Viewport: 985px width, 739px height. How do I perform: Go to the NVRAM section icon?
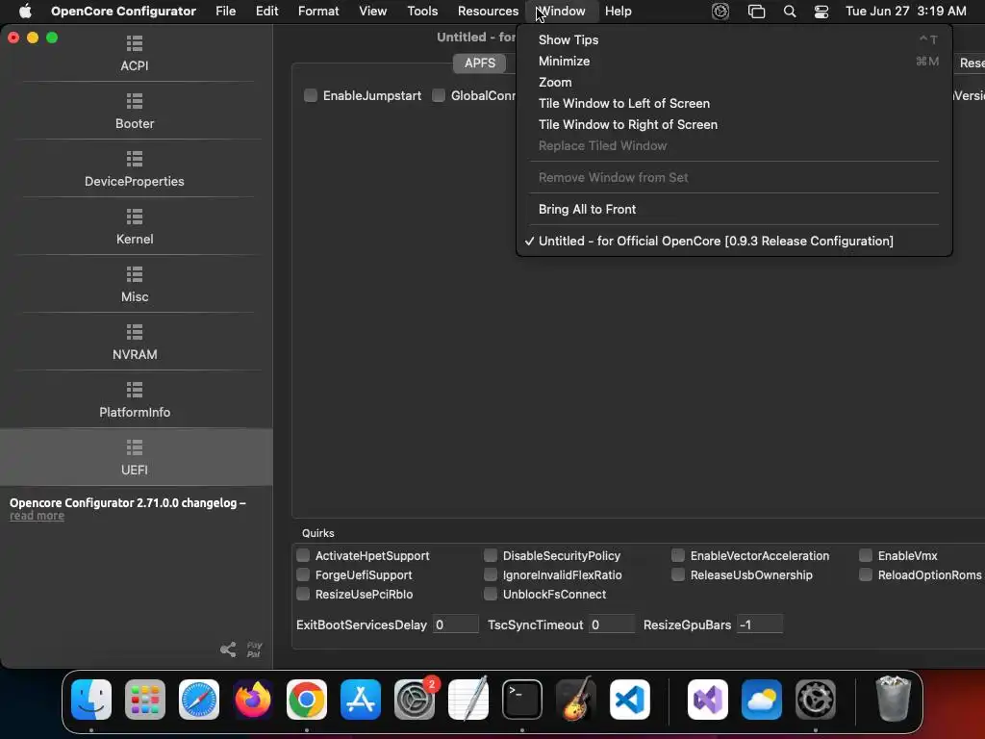135,332
